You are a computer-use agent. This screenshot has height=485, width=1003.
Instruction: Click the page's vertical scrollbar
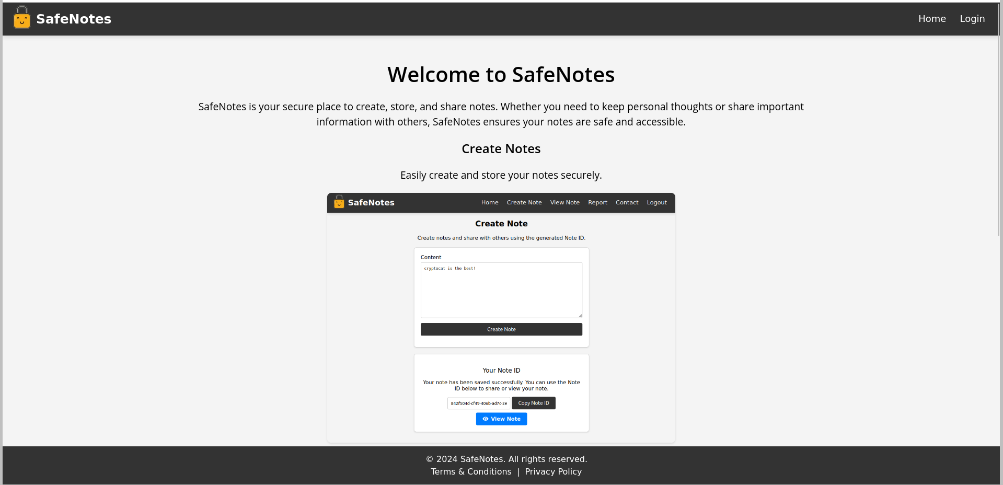coord(1000,131)
